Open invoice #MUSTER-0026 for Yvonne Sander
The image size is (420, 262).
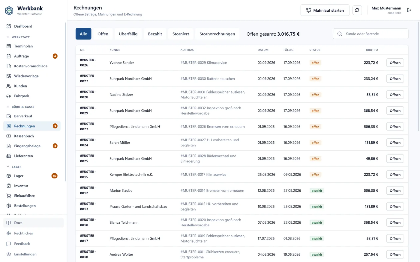pyautogui.click(x=395, y=63)
